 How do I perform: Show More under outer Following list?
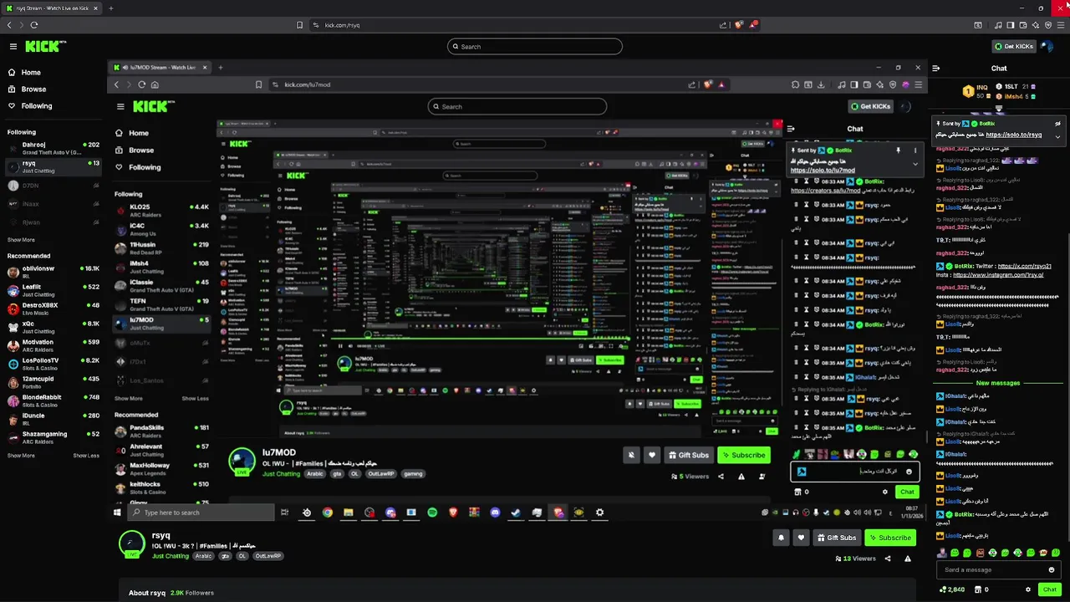coord(21,240)
